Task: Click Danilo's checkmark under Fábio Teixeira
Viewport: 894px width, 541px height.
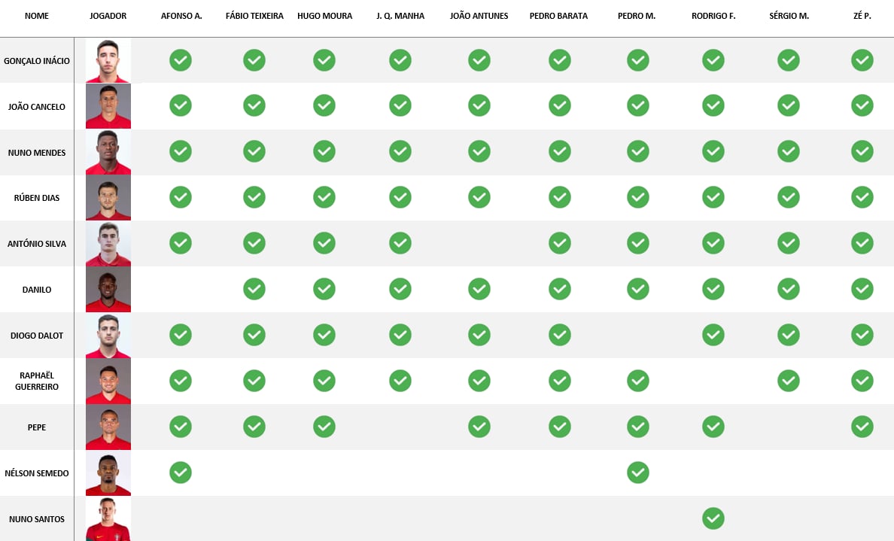Action: coord(254,289)
